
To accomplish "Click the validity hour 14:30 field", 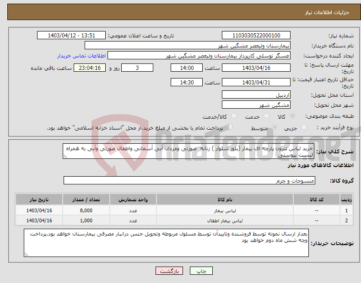I will coord(187,82).
